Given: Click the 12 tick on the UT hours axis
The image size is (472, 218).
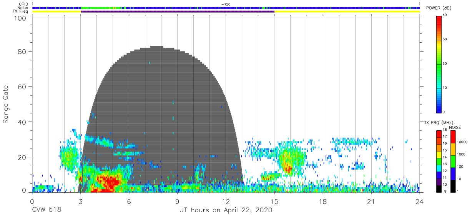Looking at the screenshot, I should point(226,201).
